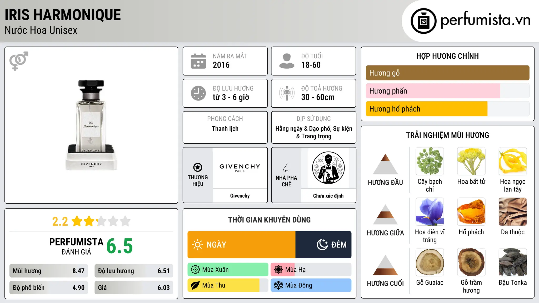This screenshot has height=303, width=539.
Task: Click the Độ phổ biến 4.90 score row
Action: (49, 288)
